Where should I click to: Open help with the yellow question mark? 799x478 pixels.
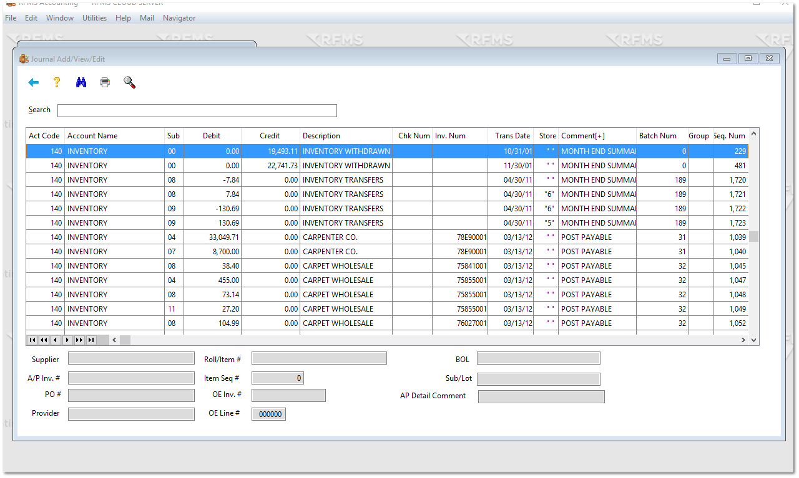coord(56,82)
